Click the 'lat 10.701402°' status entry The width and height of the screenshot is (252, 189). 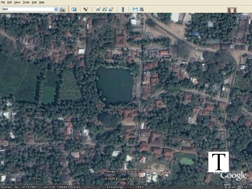click(x=27, y=187)
